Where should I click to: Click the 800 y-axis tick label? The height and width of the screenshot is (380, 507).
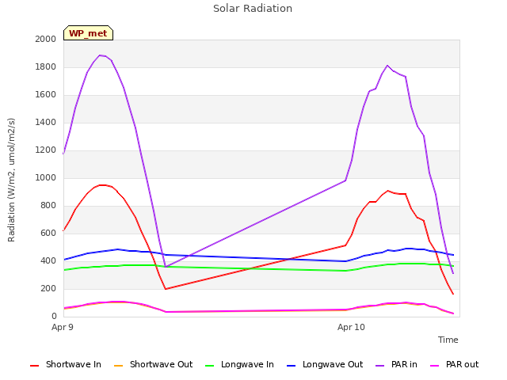48,206
